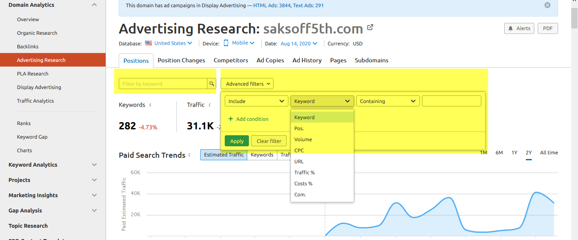Click the filter value text field
Viewport: 578px width, 240px height.
click(452, 101)
